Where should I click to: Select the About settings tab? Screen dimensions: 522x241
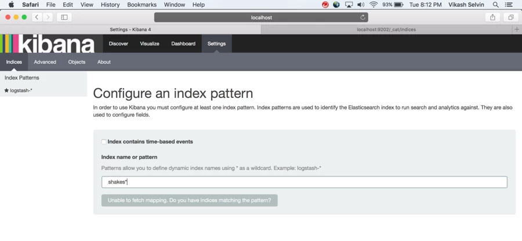point(104,62)
